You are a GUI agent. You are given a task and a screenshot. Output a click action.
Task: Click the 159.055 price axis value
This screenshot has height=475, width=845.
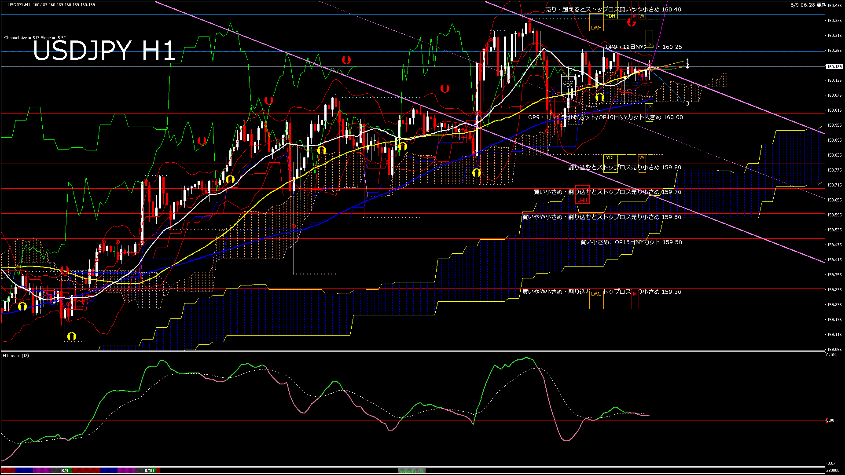834,349
